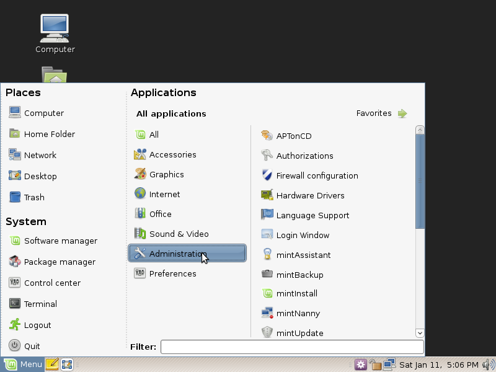
Task: Launch Software manager
Action: 53,241
